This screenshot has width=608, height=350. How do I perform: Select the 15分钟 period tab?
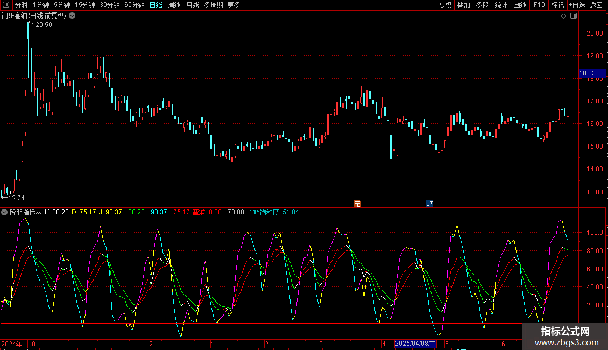84,5
